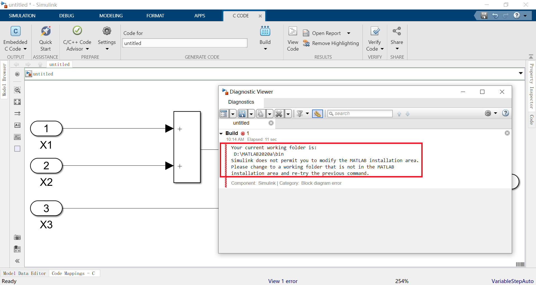Click the Verify Code icon
536x285 pixels.
[375, 31]
